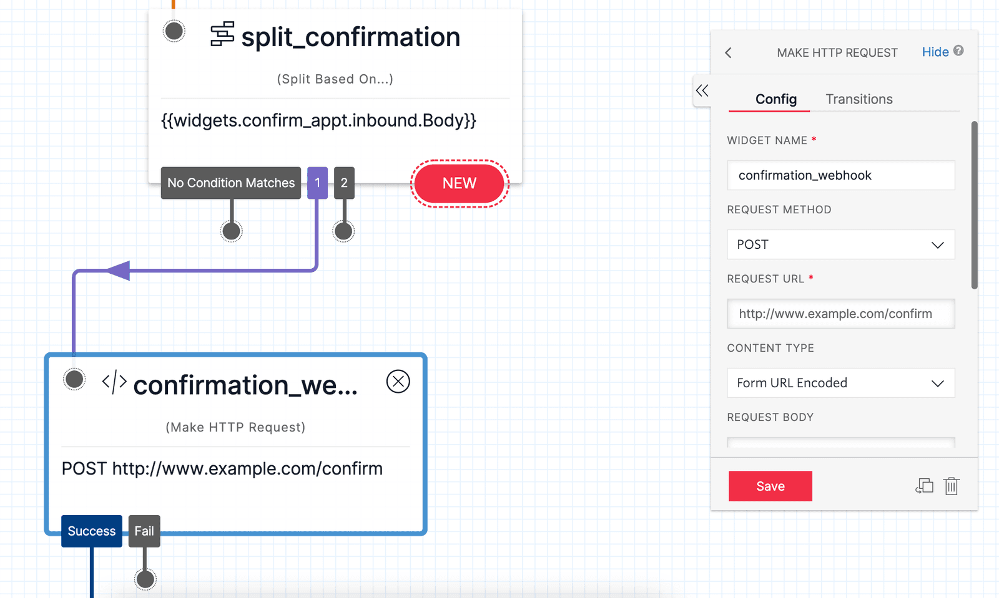This screenshot has width=999, height=598.
Task: Expand the Request Body field
Action: pos(840,443)
